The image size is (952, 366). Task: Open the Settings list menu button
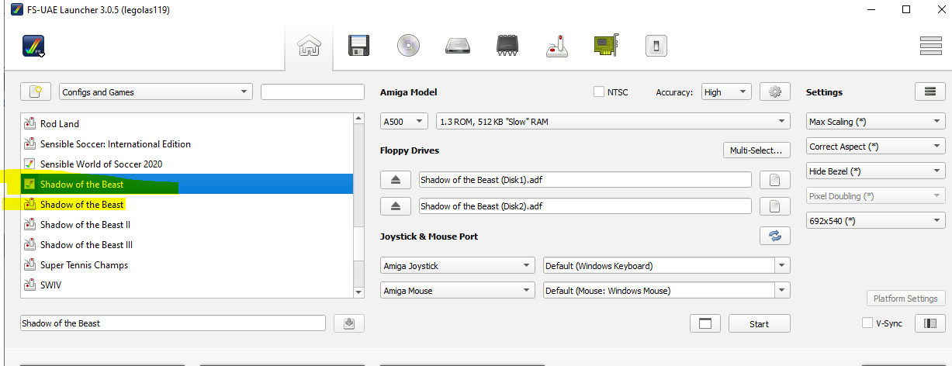(x=930, y=92)
